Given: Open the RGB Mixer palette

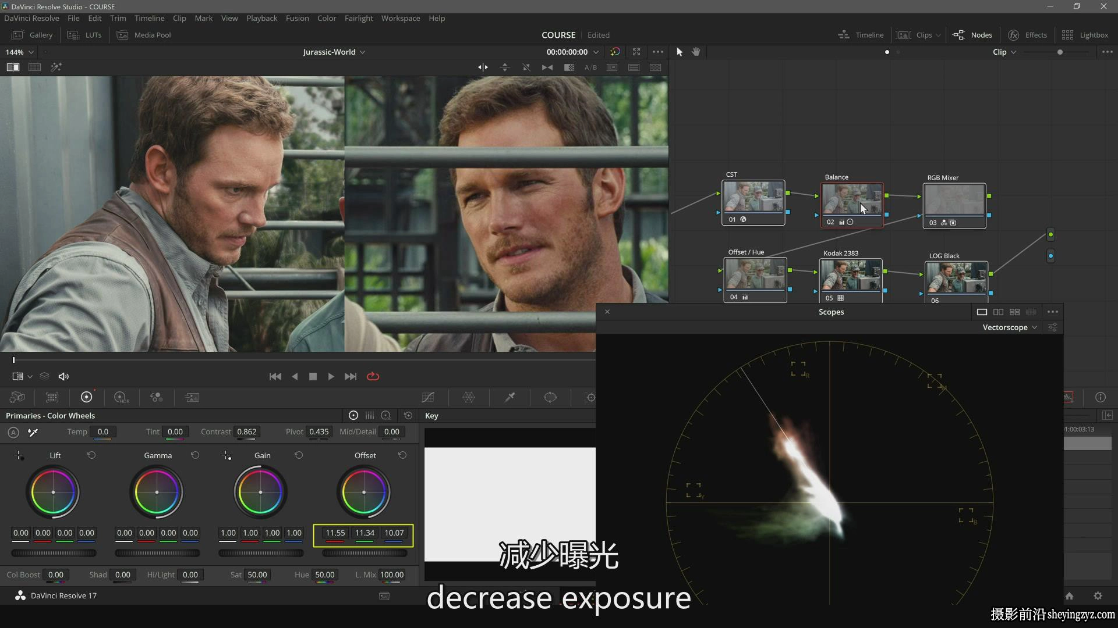Looking at the screenshot, I should click(x=157, y=397).
